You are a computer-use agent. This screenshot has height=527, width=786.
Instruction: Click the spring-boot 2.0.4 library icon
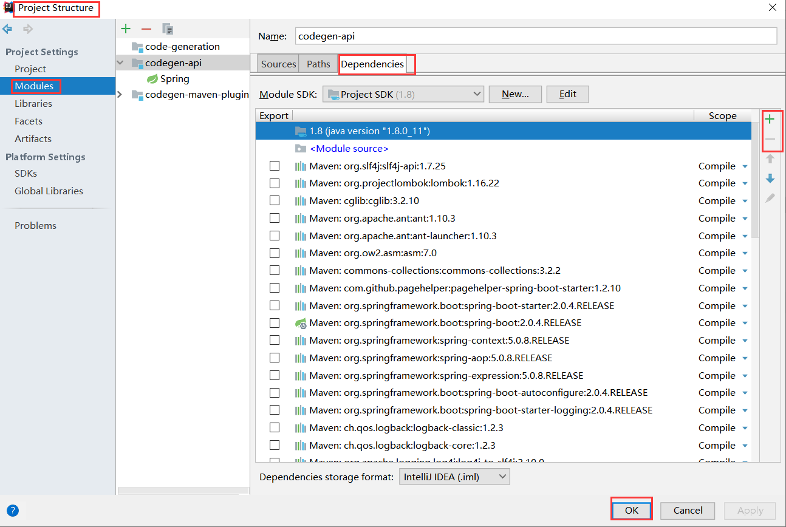pyautogui.click(x=301, y=323)
